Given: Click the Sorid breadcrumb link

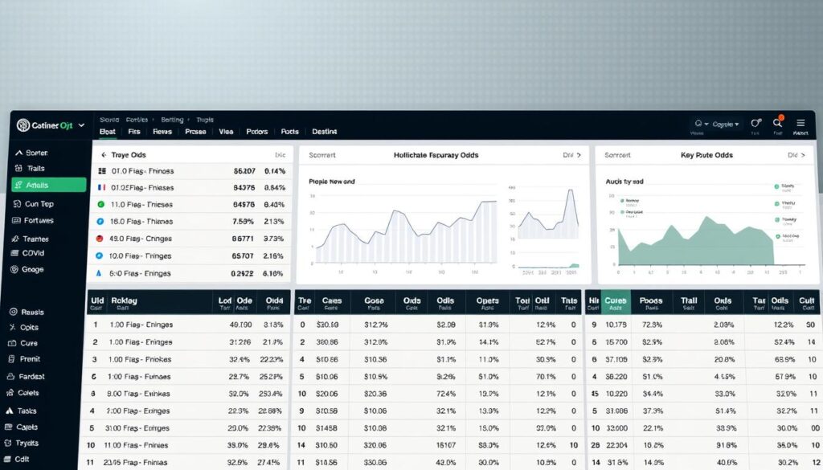Looking at the screenshot, I should coord(109,120).
